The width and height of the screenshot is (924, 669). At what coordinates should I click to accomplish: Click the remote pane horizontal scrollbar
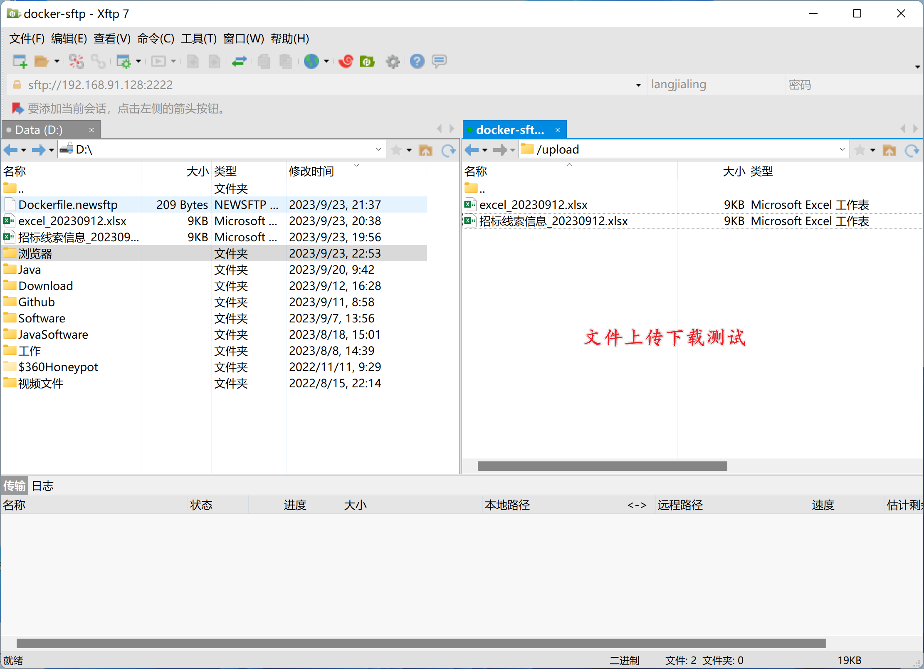[602, 466]
